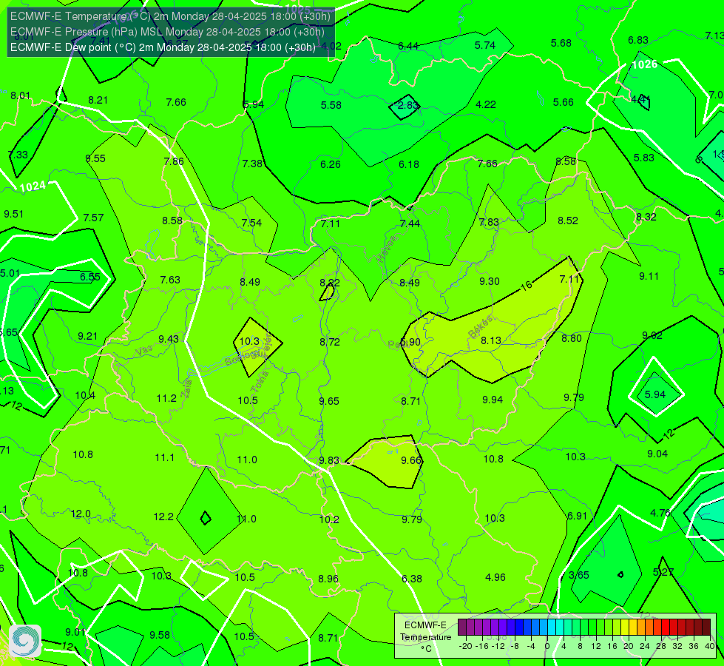Click the 11.2 dew point value
This screenshot has width=724, height=666.
click(x=166, y=398)
